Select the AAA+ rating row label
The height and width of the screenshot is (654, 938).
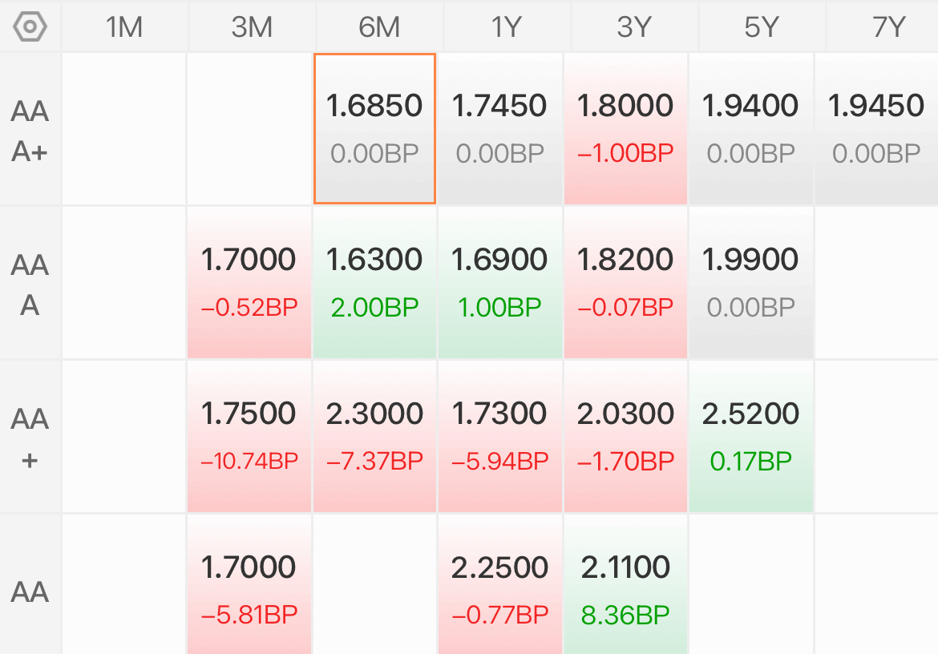(30, 131)
